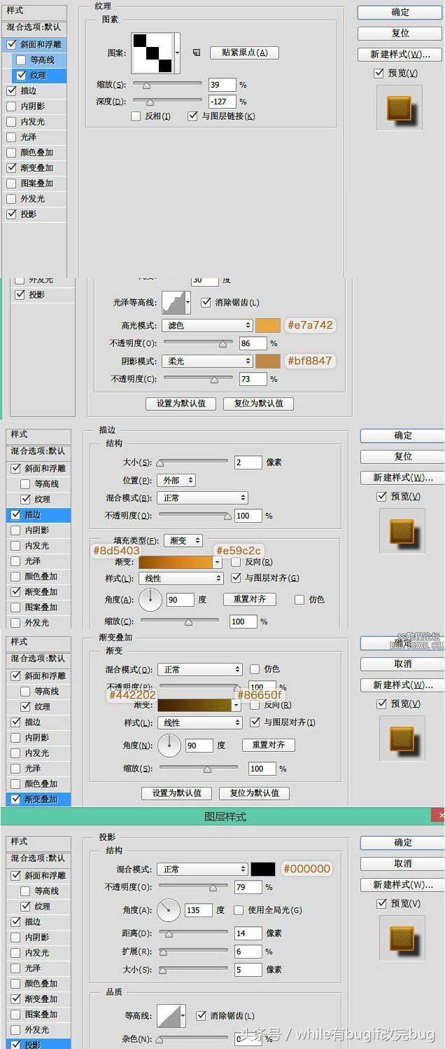This screenshot has height=1049, width=445.
Task: Toggle 与图层对齐(I) in the 渐变叠加 settings
Action: [255, 722]
